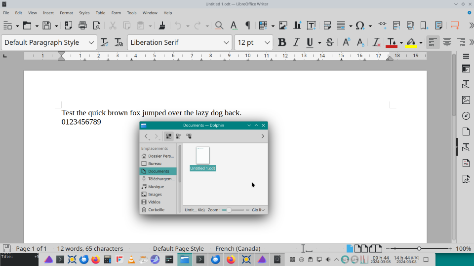Expand the font color dropdown arrow
The image size is (474, 266).
click(401, 43)
